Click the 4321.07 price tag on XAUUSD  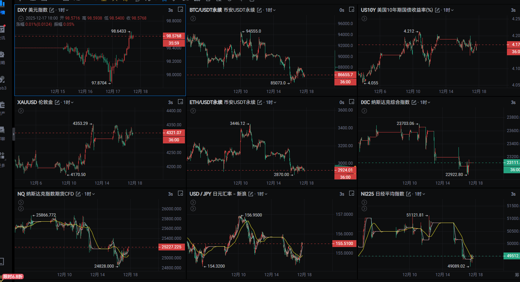[x=174, y=133]
